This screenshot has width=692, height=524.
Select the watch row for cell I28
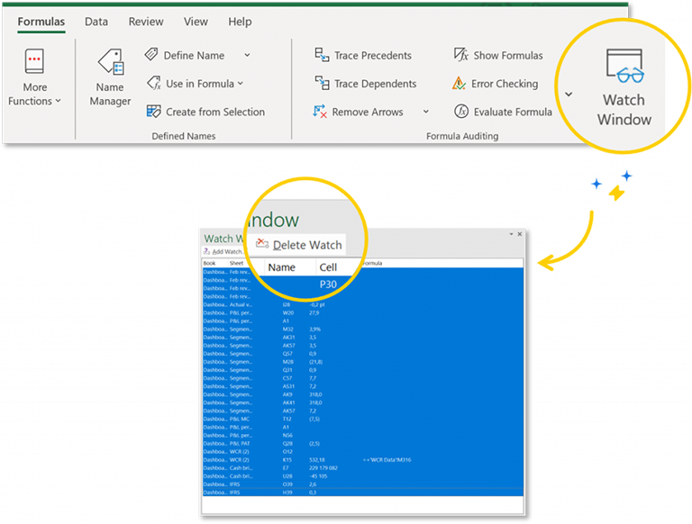[x=363, y=305]
